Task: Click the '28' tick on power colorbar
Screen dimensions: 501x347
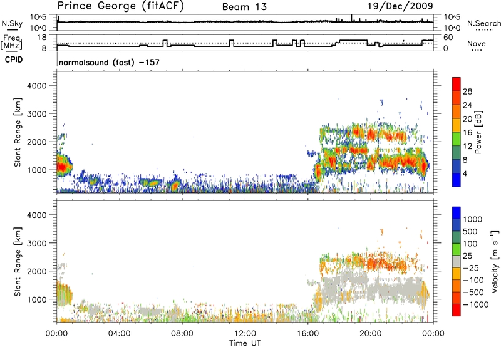Action: click(467, 91)
